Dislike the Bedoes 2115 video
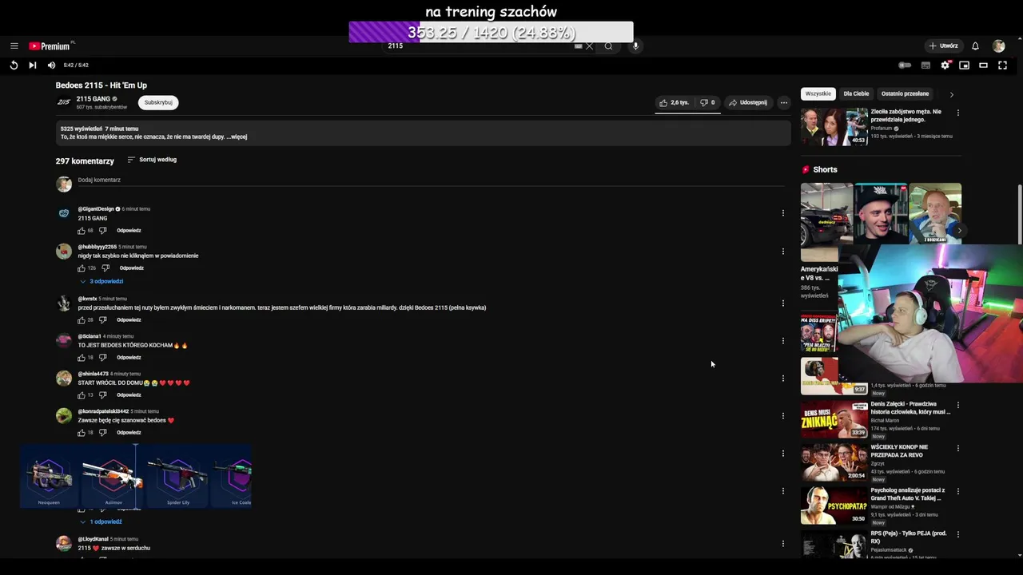The height and width of the screenshot is (575, 1023). click(x=707, y=102)
